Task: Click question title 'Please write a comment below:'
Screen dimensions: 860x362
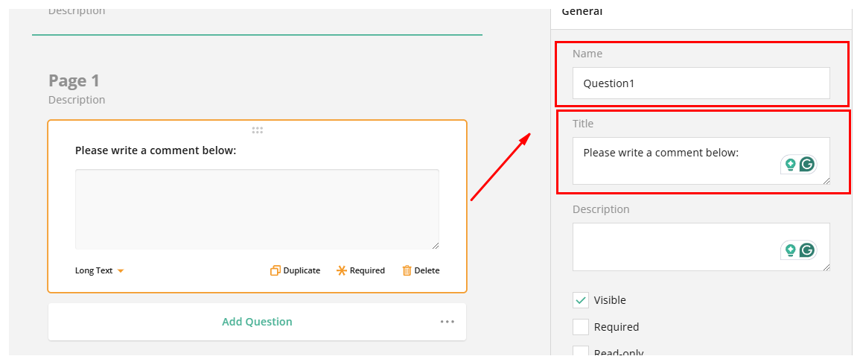Action: point(156,150)
